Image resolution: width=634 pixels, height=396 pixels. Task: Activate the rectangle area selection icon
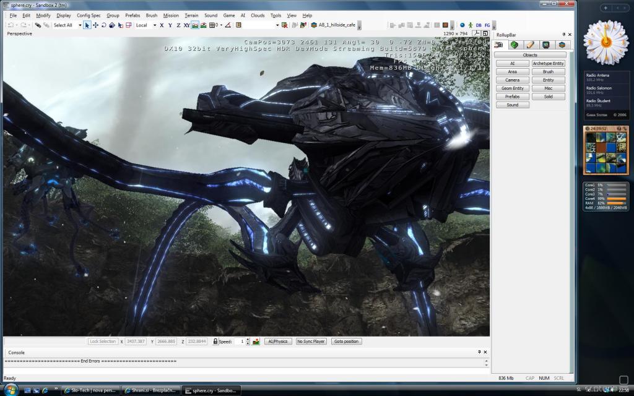tap(129, 25)
